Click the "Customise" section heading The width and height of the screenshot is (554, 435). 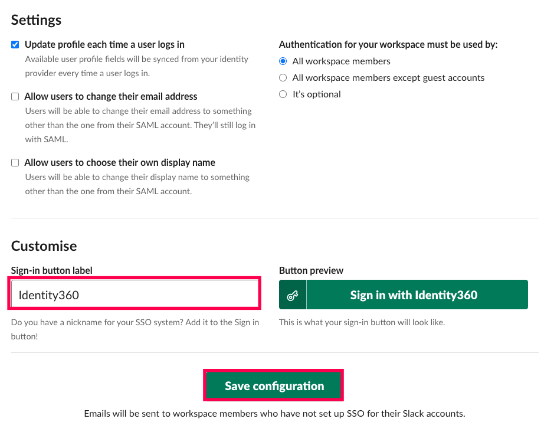44,246
